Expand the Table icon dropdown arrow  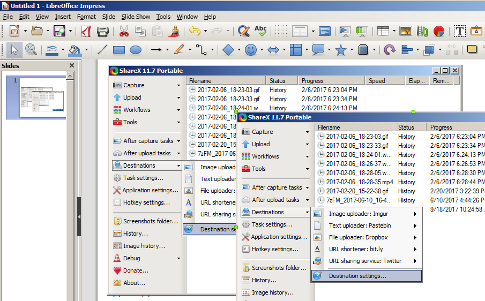(394, 31)
